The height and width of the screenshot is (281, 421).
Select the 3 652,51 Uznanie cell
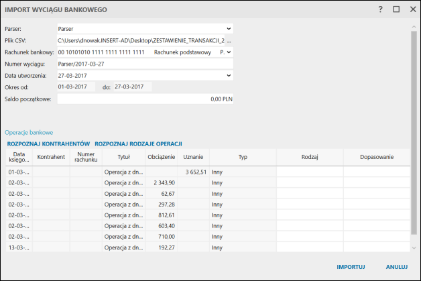[x=193, y=172]
